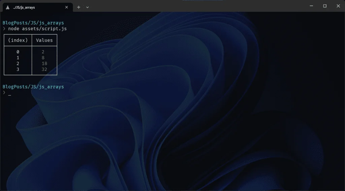The height and width of the screenshot is (191, 345).
Task: Minimize the terminal window
Action: tap(311, 6)
